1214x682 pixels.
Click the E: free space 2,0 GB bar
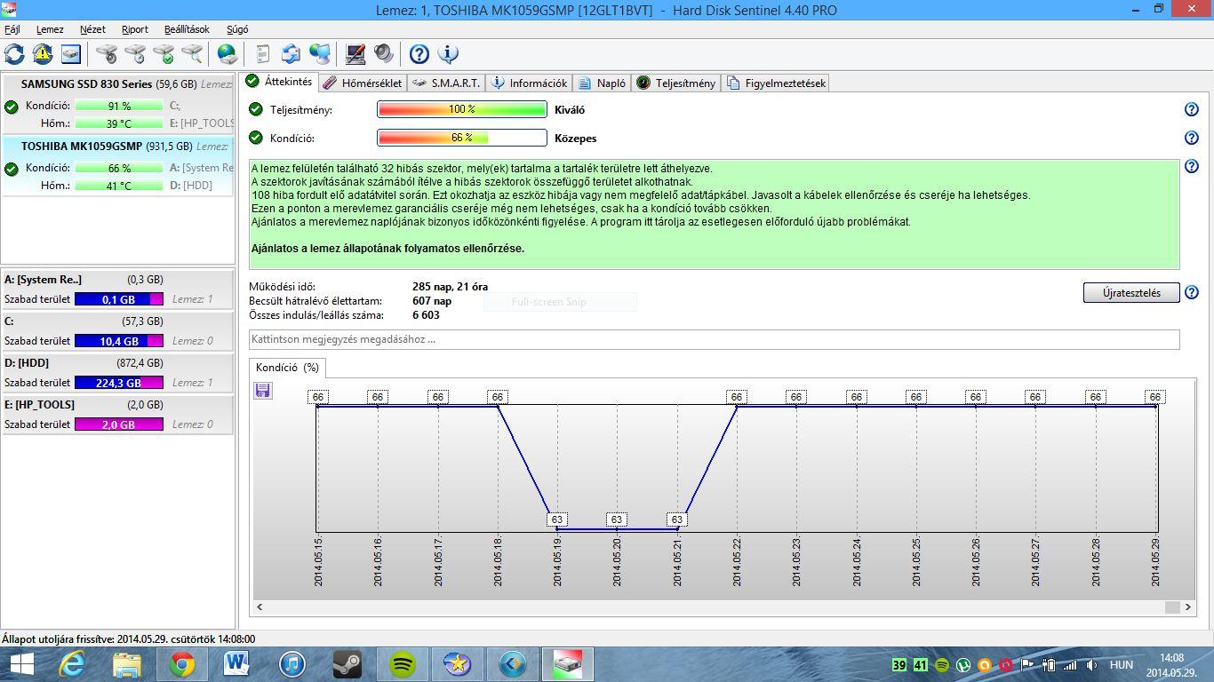coord(119,424)
